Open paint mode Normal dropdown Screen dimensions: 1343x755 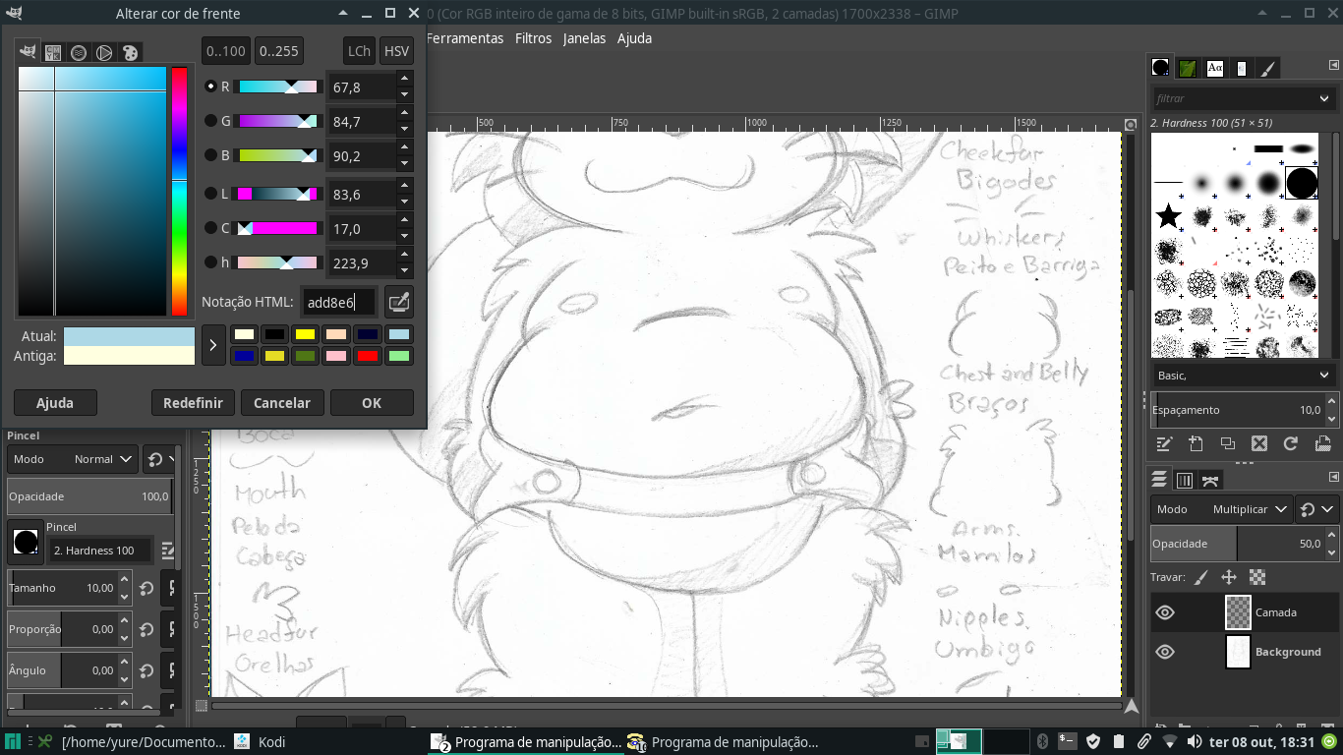tap(73, 459)
